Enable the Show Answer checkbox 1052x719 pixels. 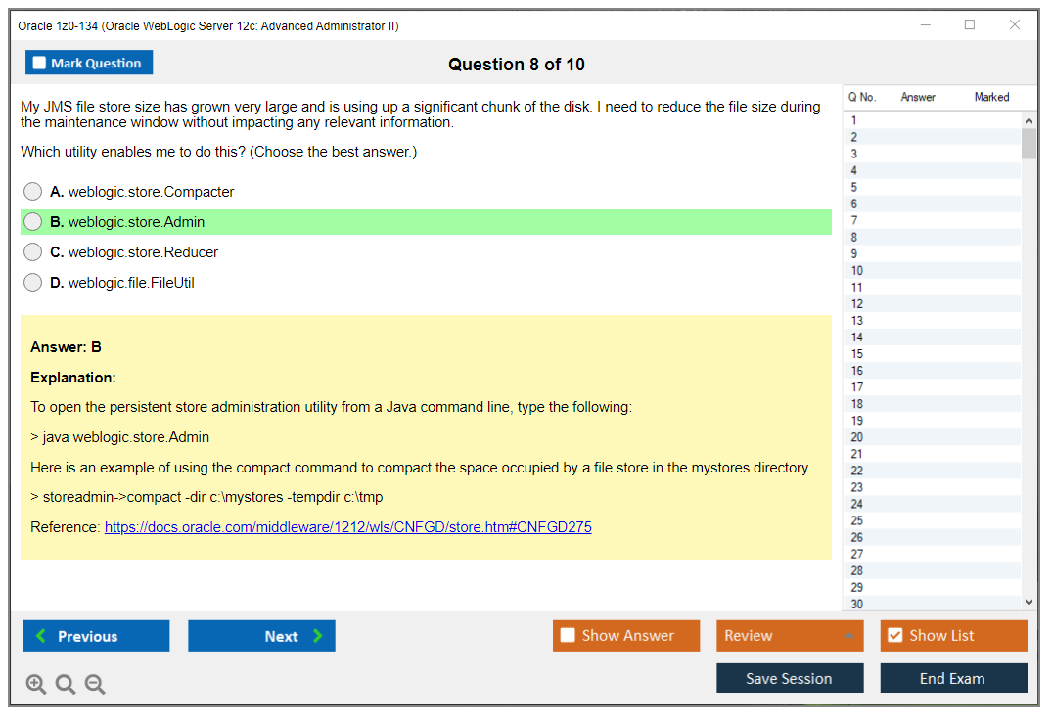569,636
